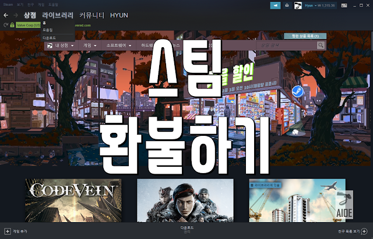This screenshot has height=239, width=373.
Task: Open the Gears 5 characters game thumbnail
Action: pos(185,201)
